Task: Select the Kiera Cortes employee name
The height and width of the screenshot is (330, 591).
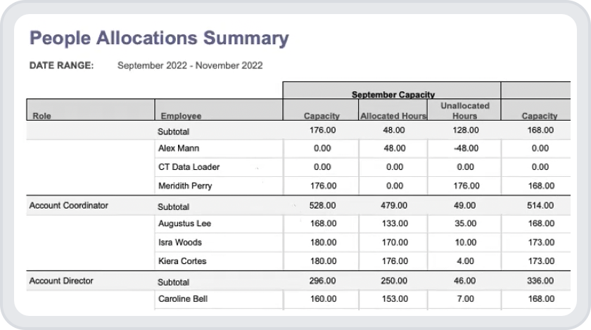Action: click(x=182, y=261)
